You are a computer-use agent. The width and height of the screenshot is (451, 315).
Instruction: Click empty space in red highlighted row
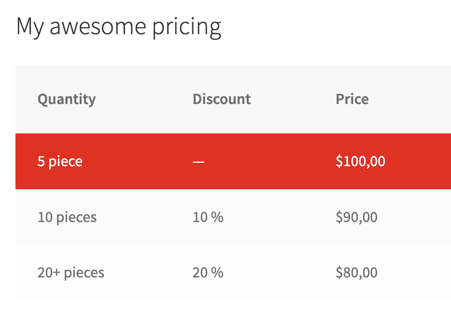click(280, 161)
